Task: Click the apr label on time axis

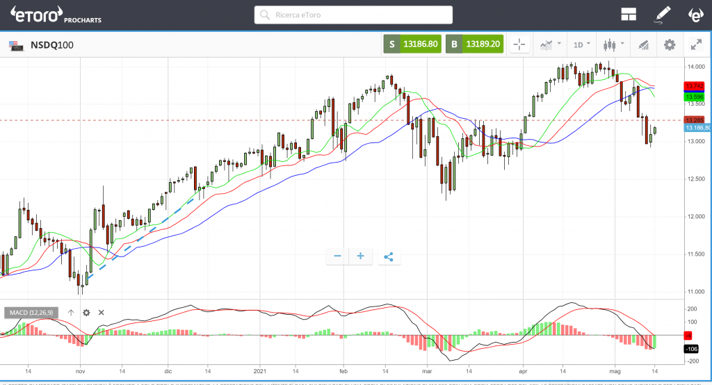Action: [523, 371]
